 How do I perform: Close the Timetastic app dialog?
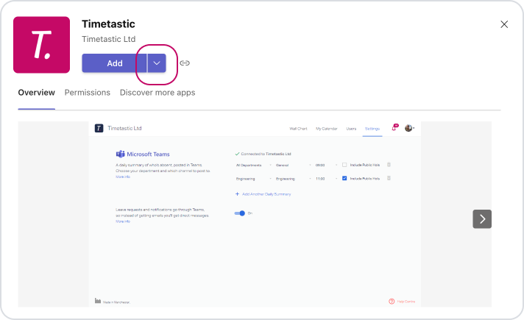pos(504,24)
